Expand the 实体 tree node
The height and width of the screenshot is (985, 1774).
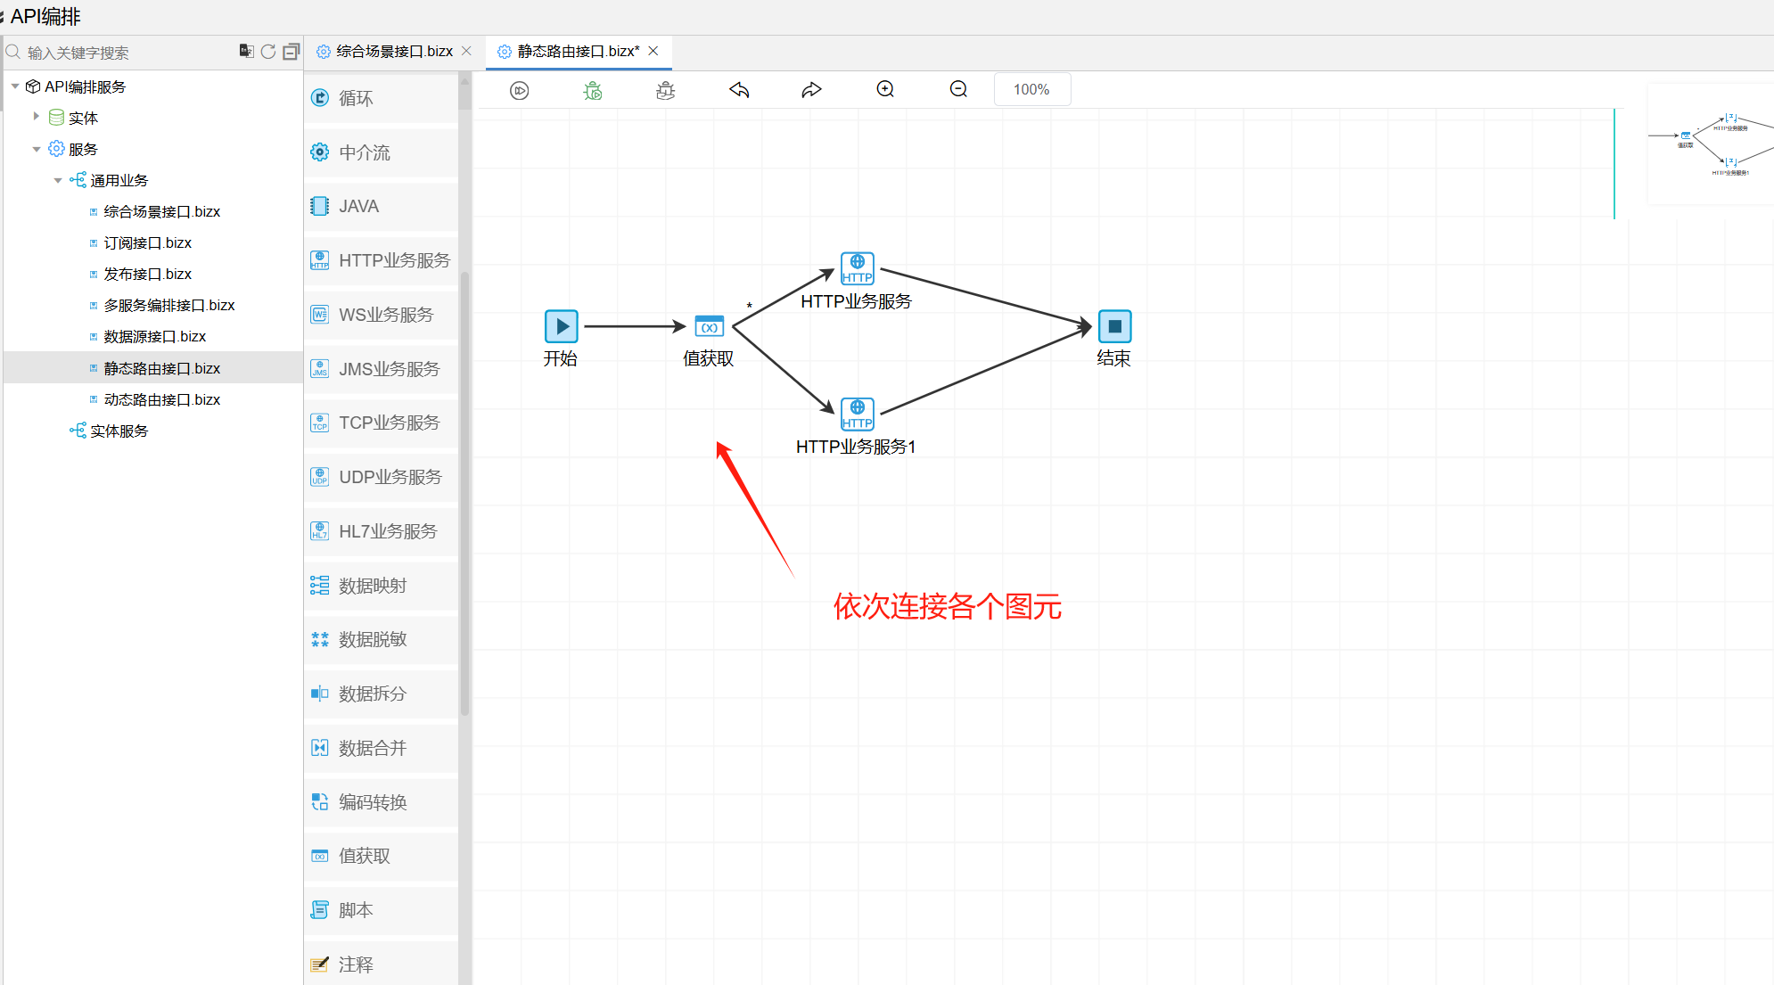37,117
